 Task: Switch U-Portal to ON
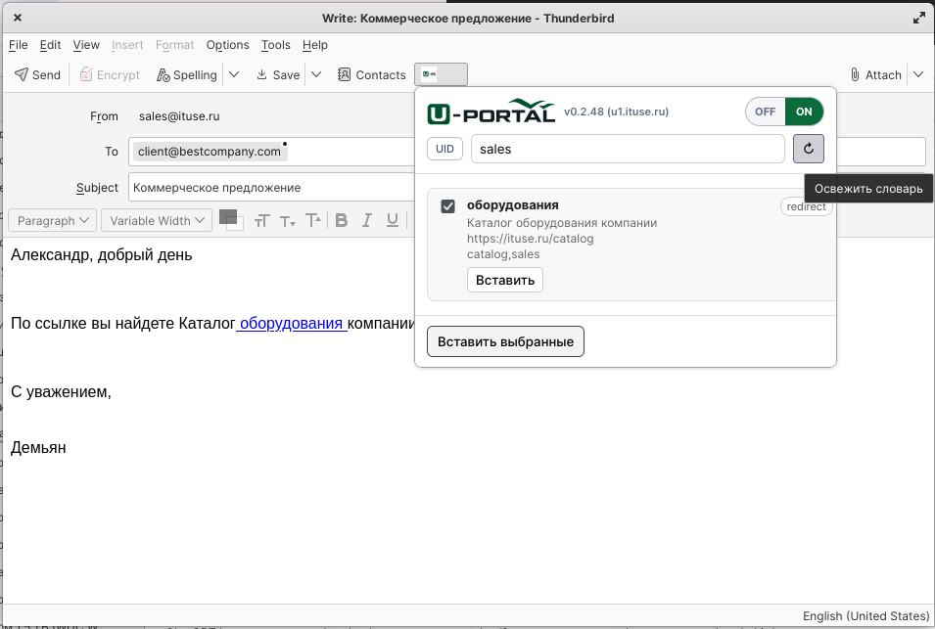804,112
